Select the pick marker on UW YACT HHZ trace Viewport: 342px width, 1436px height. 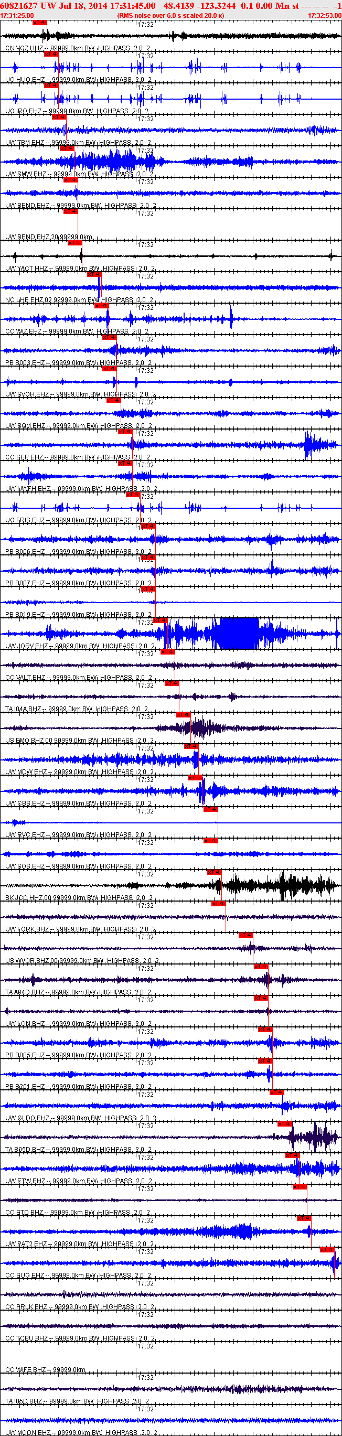coord(74,242)
